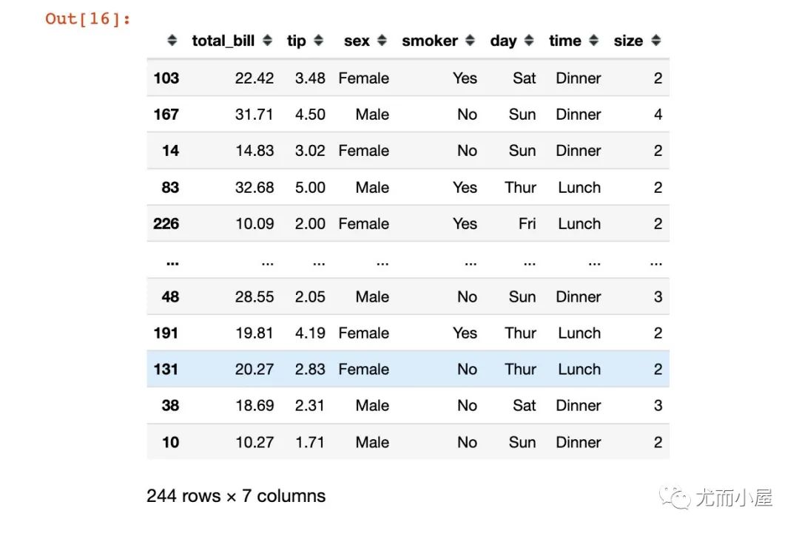
Task: Click the 244 rows × 7 columns summary
Action: [236, 496]
